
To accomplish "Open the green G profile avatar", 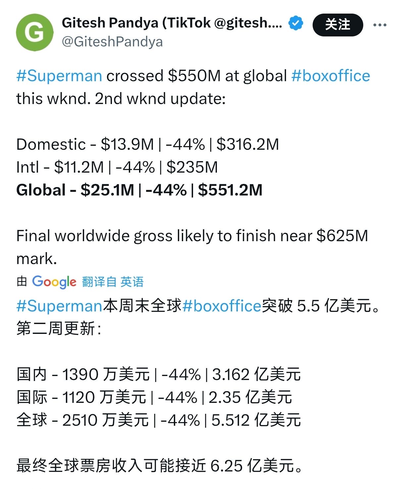I will pyautogui.click(x=34, y=32).
